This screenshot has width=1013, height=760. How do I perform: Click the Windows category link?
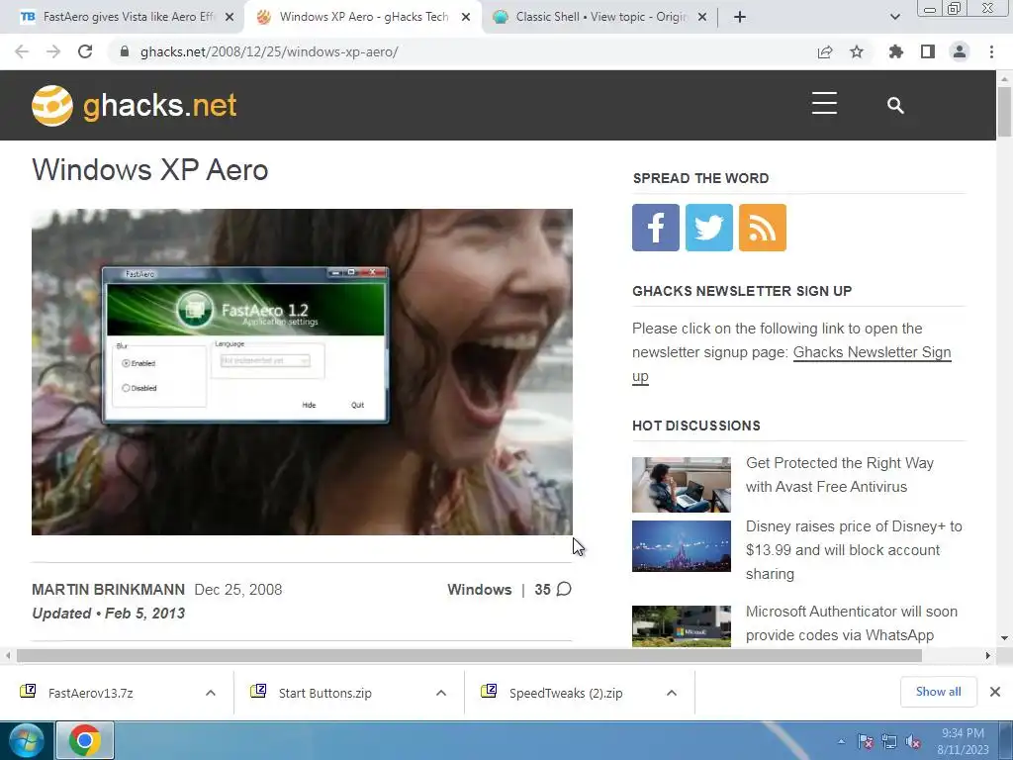tap(480, 590)
